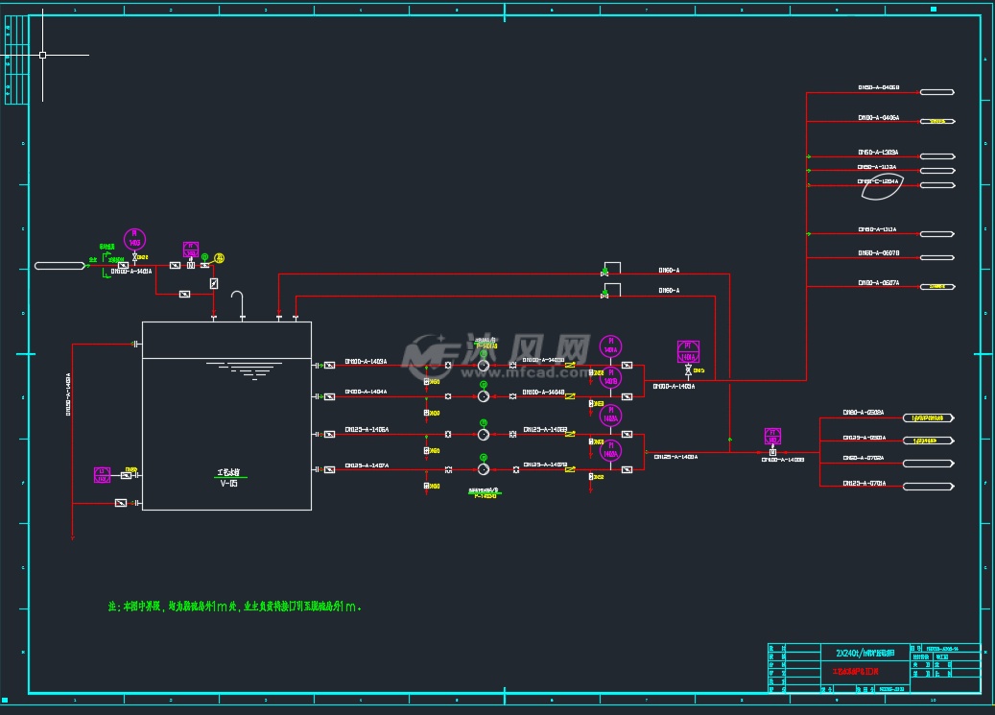The height and width of the screenshot is (715, 995).
Task: Select the PT 1401A pressure transmitter box
Action: point(688,352)
